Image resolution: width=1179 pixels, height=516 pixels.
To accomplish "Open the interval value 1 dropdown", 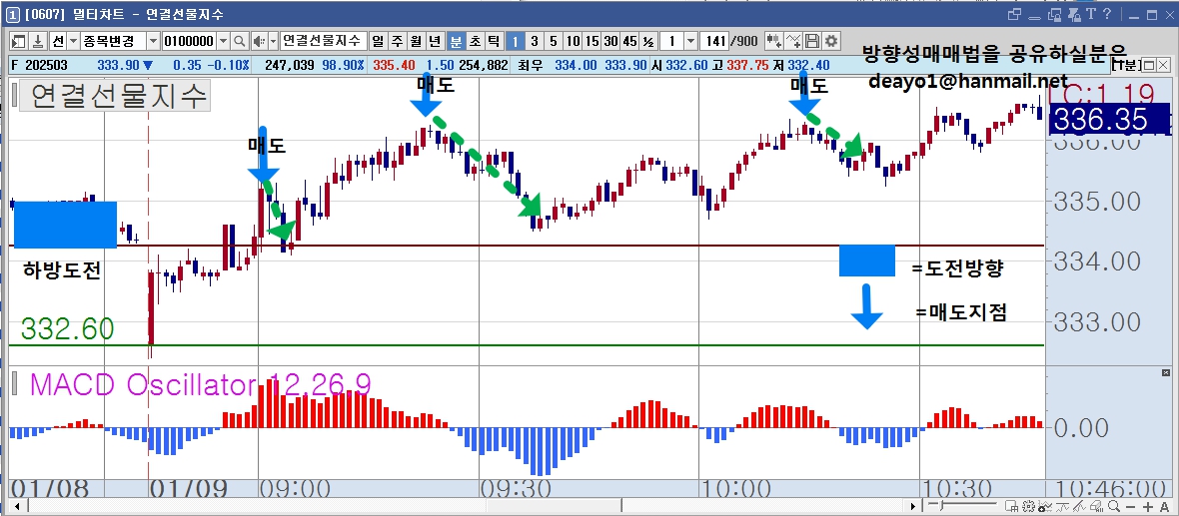I will pyautogui.click(x=690, y=41).
